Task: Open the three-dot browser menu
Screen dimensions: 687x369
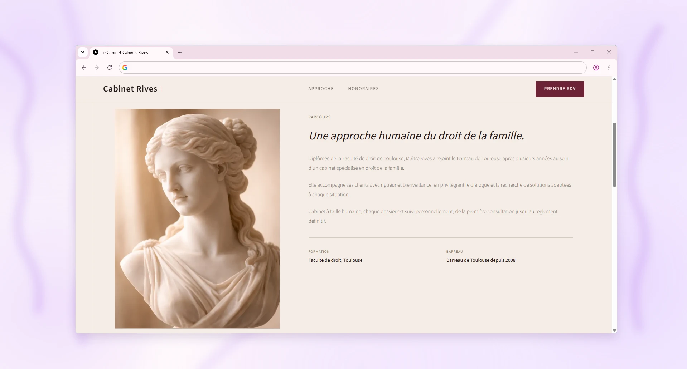Action: tap(609, 68)
